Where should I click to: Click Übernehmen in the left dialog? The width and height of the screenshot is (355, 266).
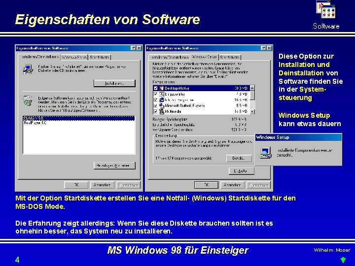[128, 185]
